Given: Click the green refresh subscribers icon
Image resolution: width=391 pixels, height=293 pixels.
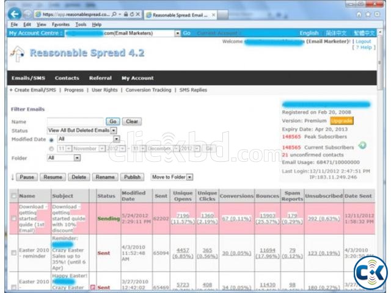Looking at the screenshot, I should click(x=362, y=145).
